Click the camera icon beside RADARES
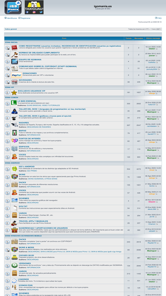Image resolution: width=166 pixels, height=296 pixels. coord(15,125)
